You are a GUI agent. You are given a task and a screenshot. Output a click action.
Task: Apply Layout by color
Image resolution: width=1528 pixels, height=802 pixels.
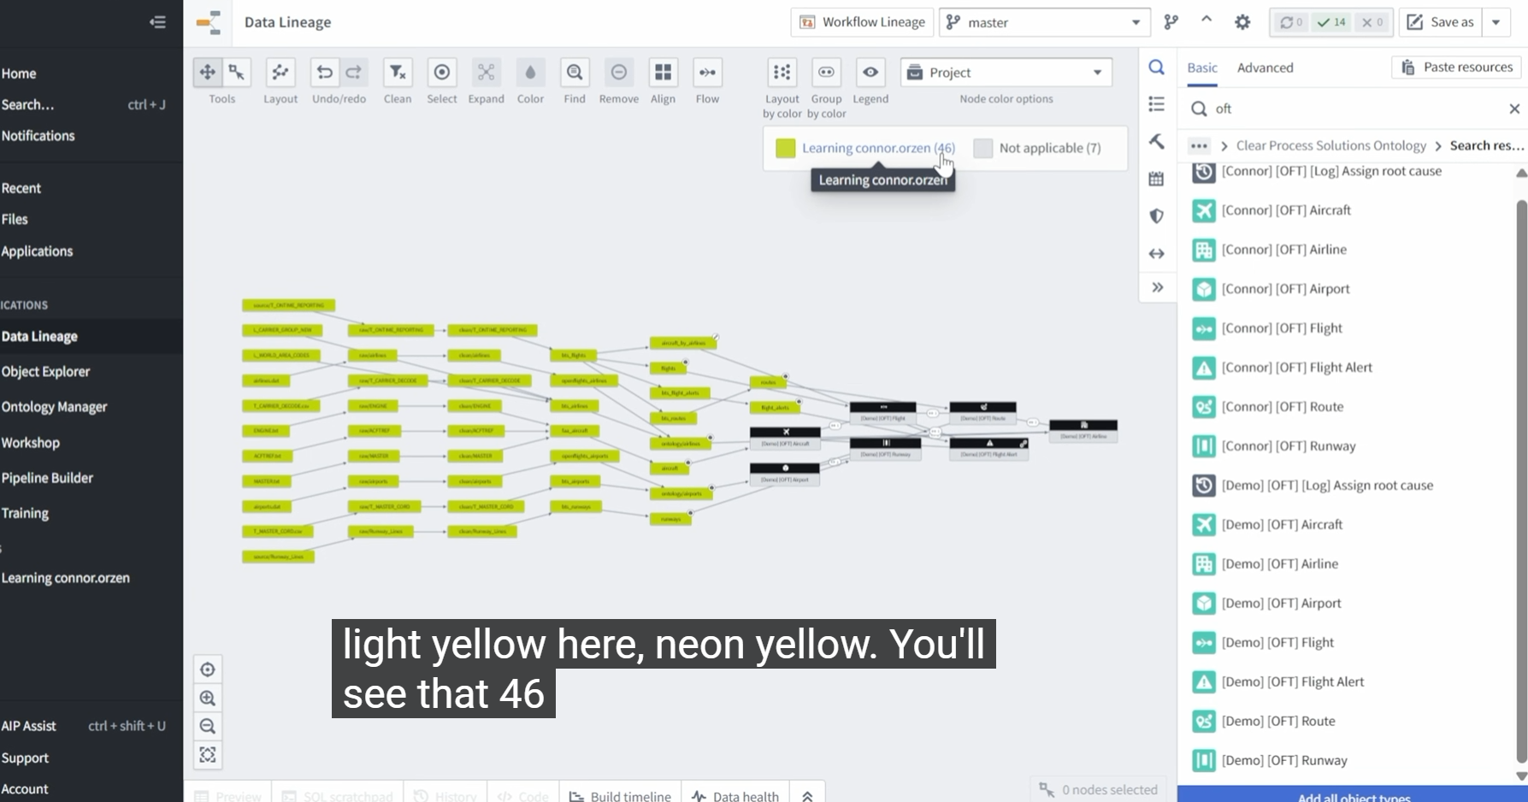pyautogui.click(x=782, y=73)
